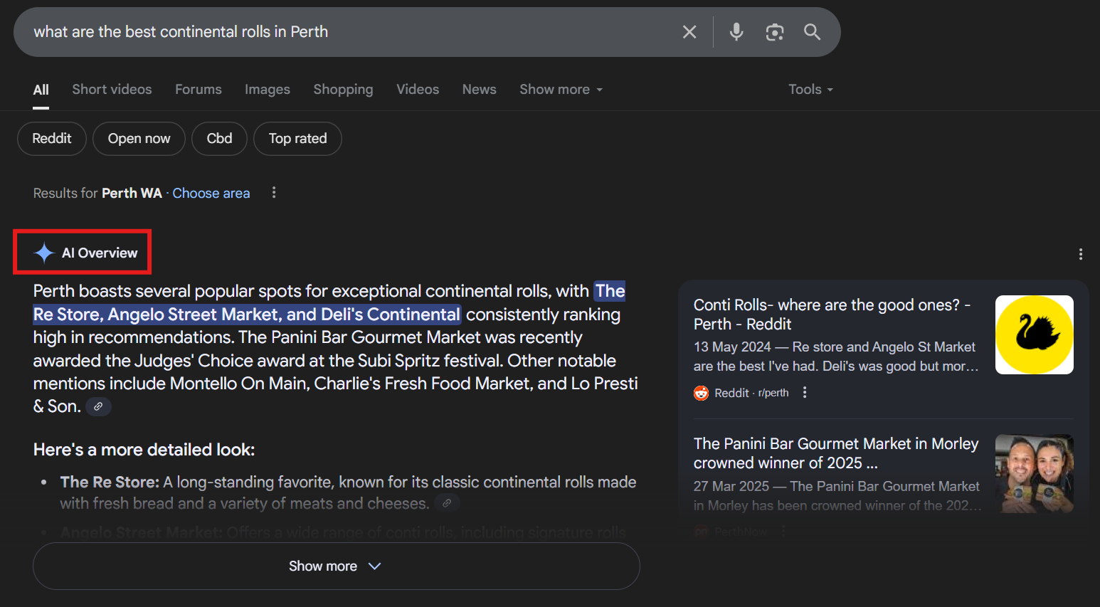Clear the search query with the X icon
This screenshot has width=1100, height=607.
pyautogui.click(x=689, y=32)
